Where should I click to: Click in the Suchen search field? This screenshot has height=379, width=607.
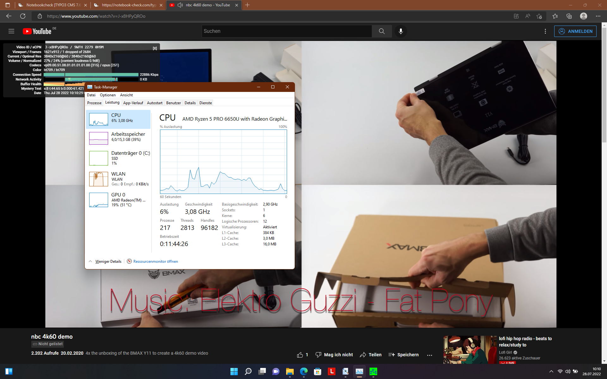(x=286, y=31)
